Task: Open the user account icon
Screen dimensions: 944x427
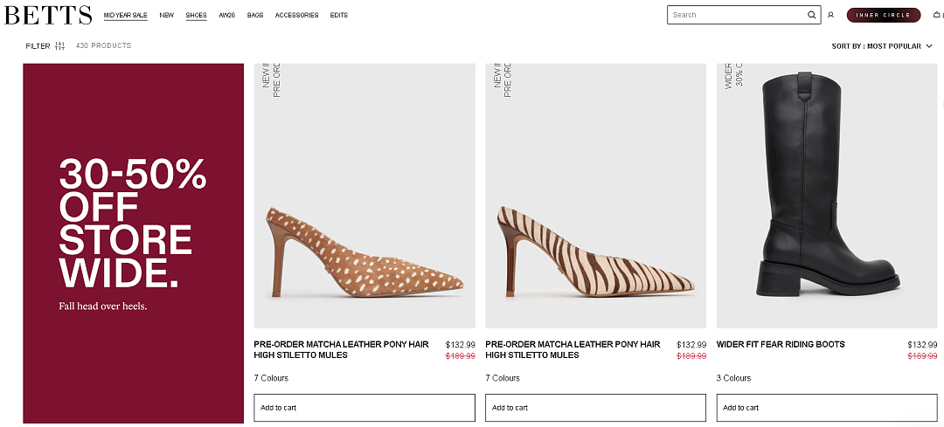Action: click(831, 15)
